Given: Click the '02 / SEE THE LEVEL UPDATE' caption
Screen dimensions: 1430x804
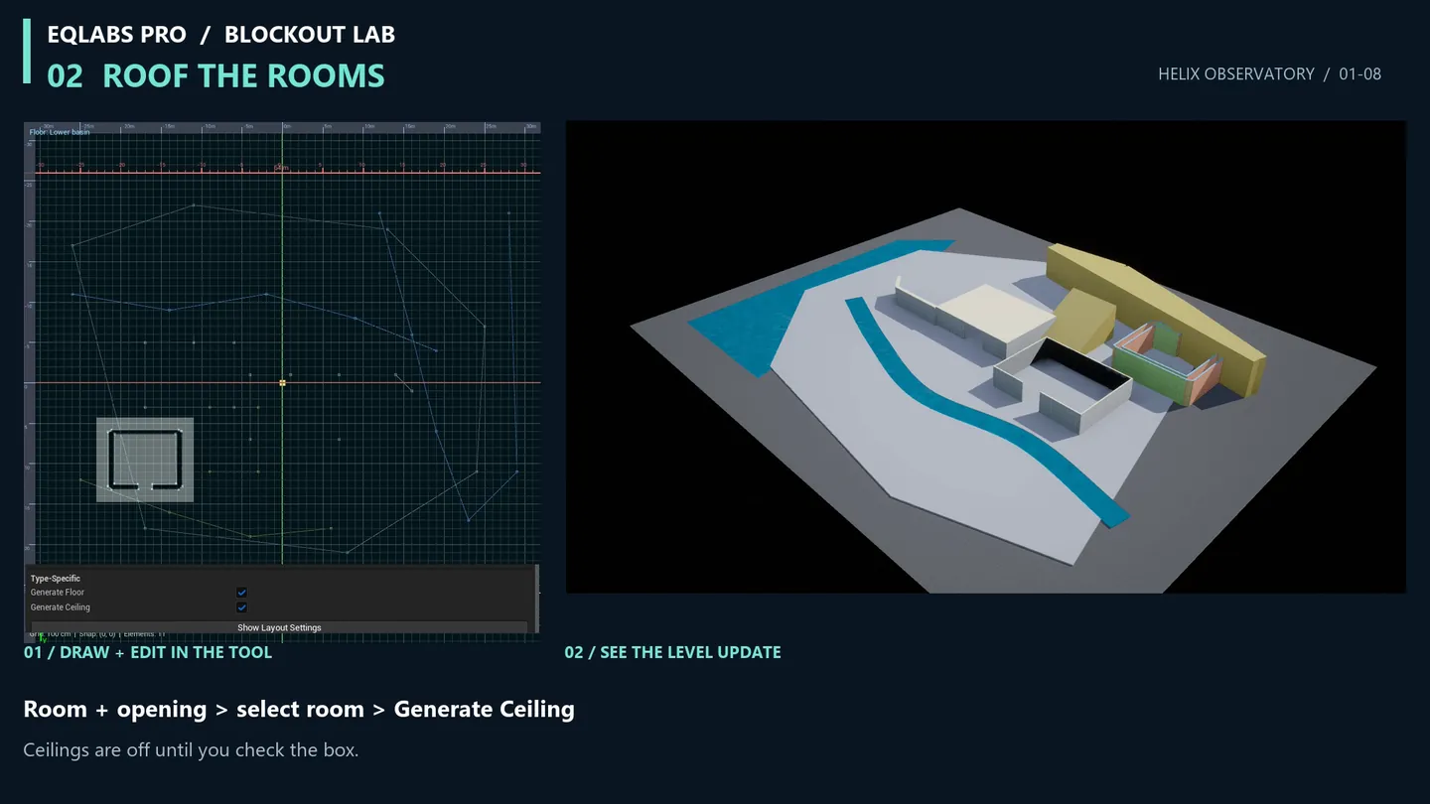Looking at the screenshot, I should click(672, 652).
